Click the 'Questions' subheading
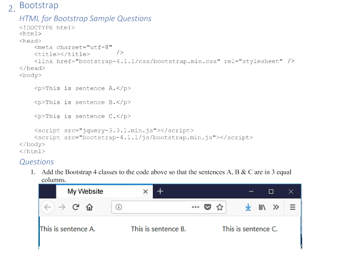 point(37,162)
